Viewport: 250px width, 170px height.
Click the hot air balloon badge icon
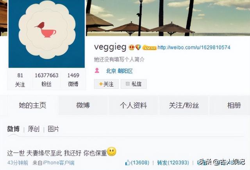138,47
